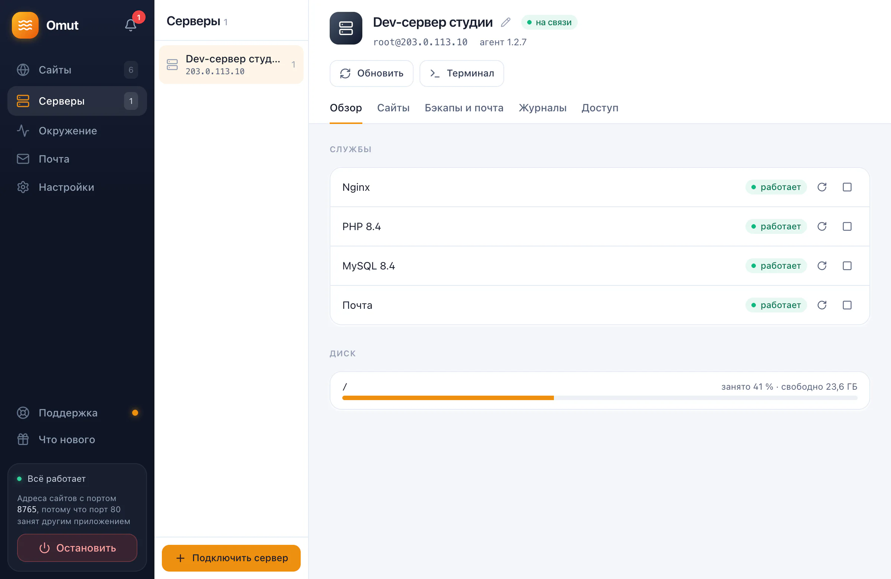Open Сайты in the sidebar
891x579 pixels.
[77, 70]
